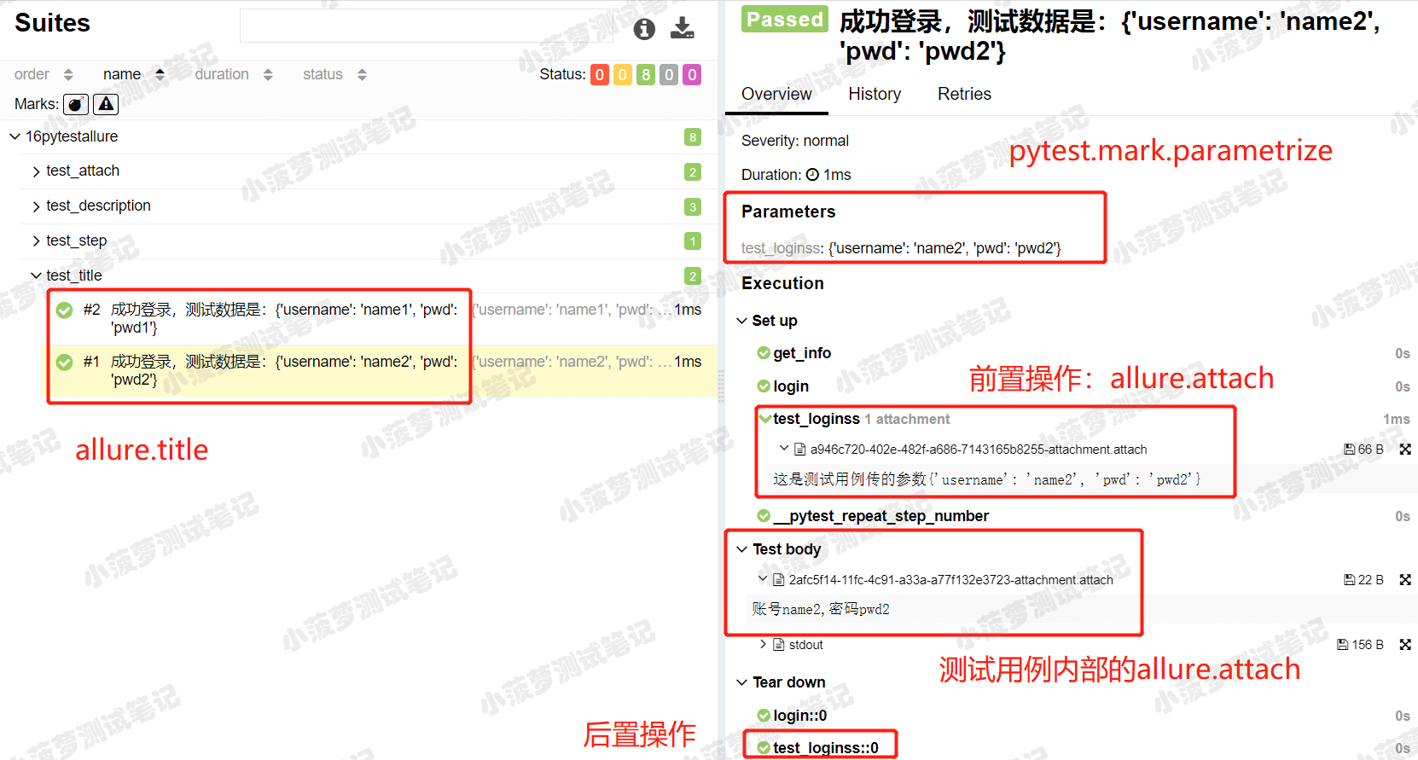Download the suites CSV via download icon
The height and width of the screenshot is (760, 1418).
[x=682, y=28]
